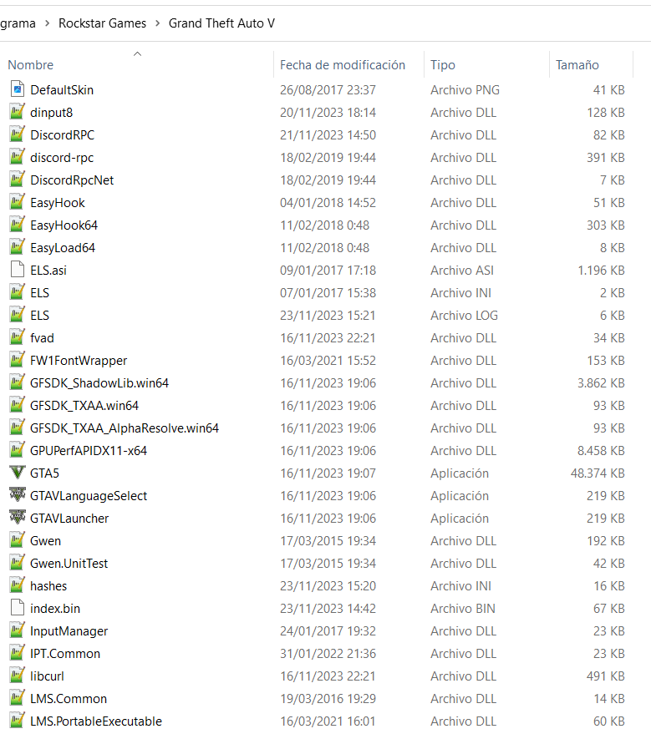
Task: Click the date 19/03/2016 19:29
Action: tap(328, 699)
